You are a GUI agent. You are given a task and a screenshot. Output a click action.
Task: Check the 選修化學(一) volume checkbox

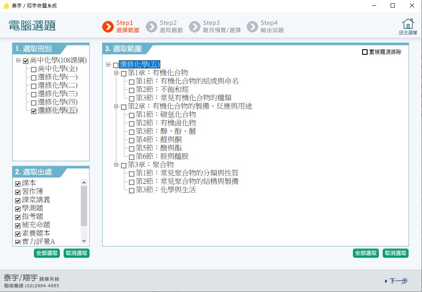pos(33,78)
